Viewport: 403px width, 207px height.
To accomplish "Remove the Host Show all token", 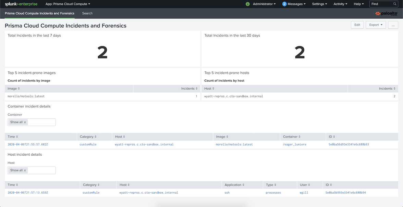I will coord(25,171).
